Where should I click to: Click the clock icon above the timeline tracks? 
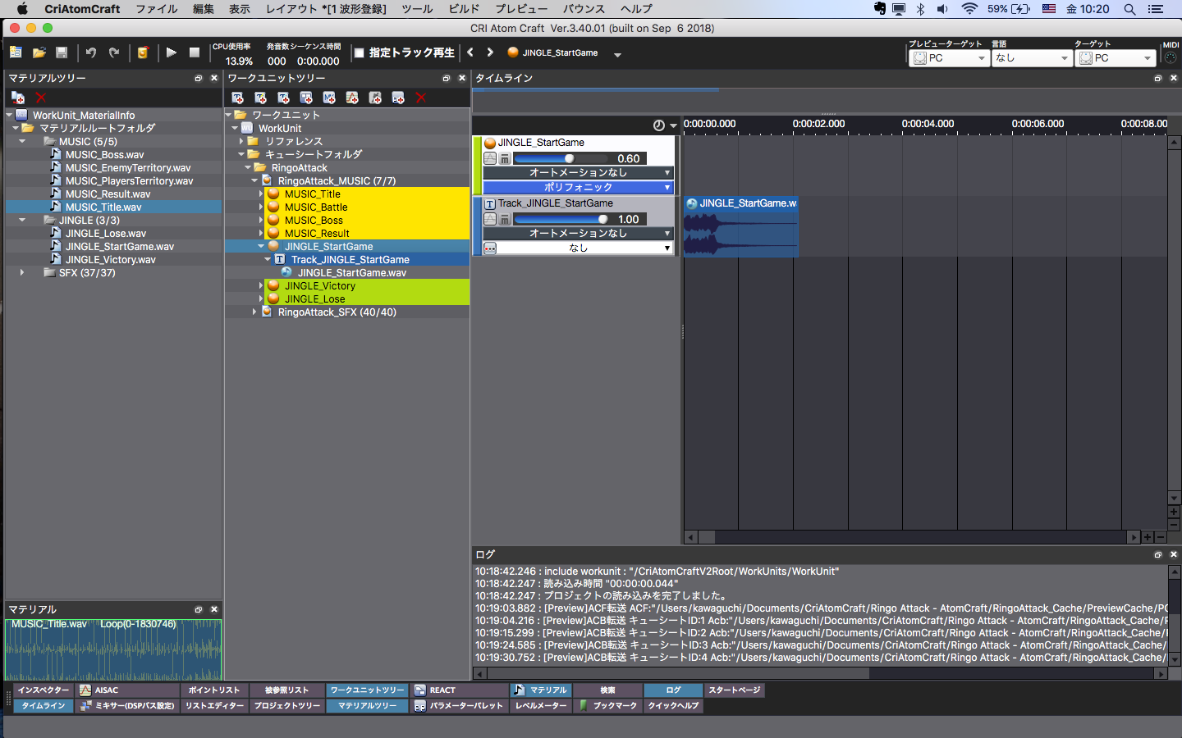[658, 125]
